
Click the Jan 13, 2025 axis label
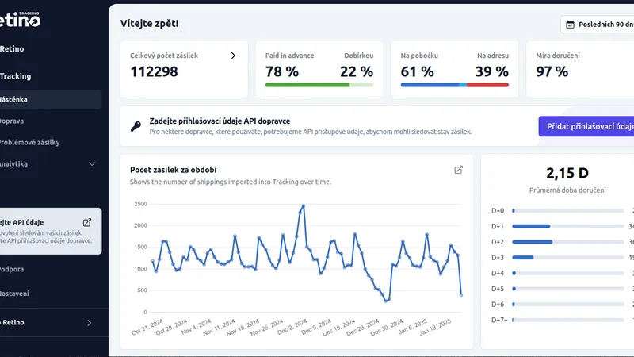pyautogui.click(x=435, y=327)
